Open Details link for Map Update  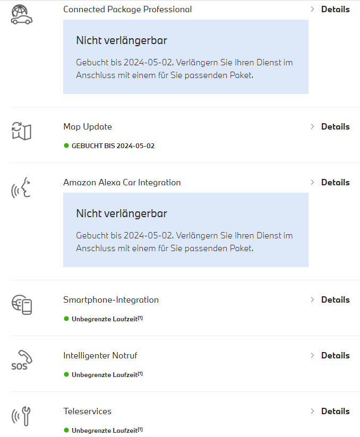tap(335, 127)
